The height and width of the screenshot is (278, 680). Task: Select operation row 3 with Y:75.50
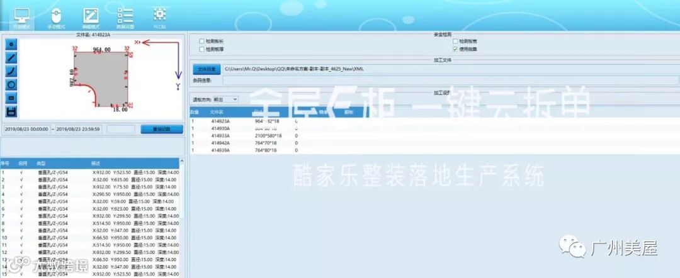click(x=90, y=187)
